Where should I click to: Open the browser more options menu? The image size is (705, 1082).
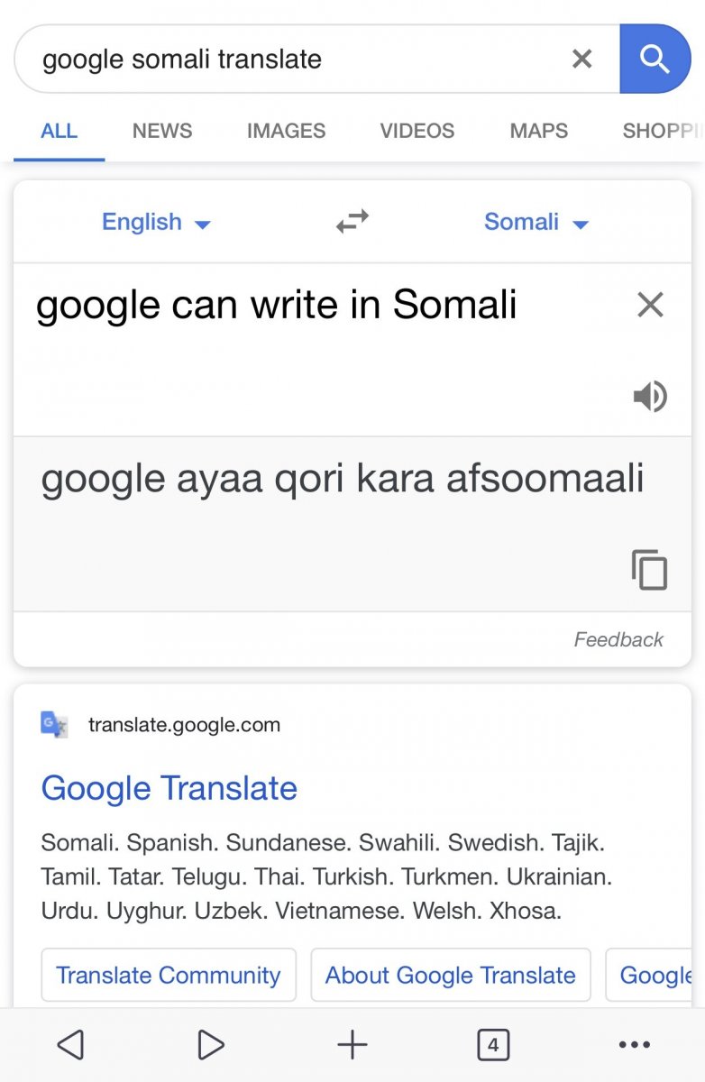[x=635, y=1045]
